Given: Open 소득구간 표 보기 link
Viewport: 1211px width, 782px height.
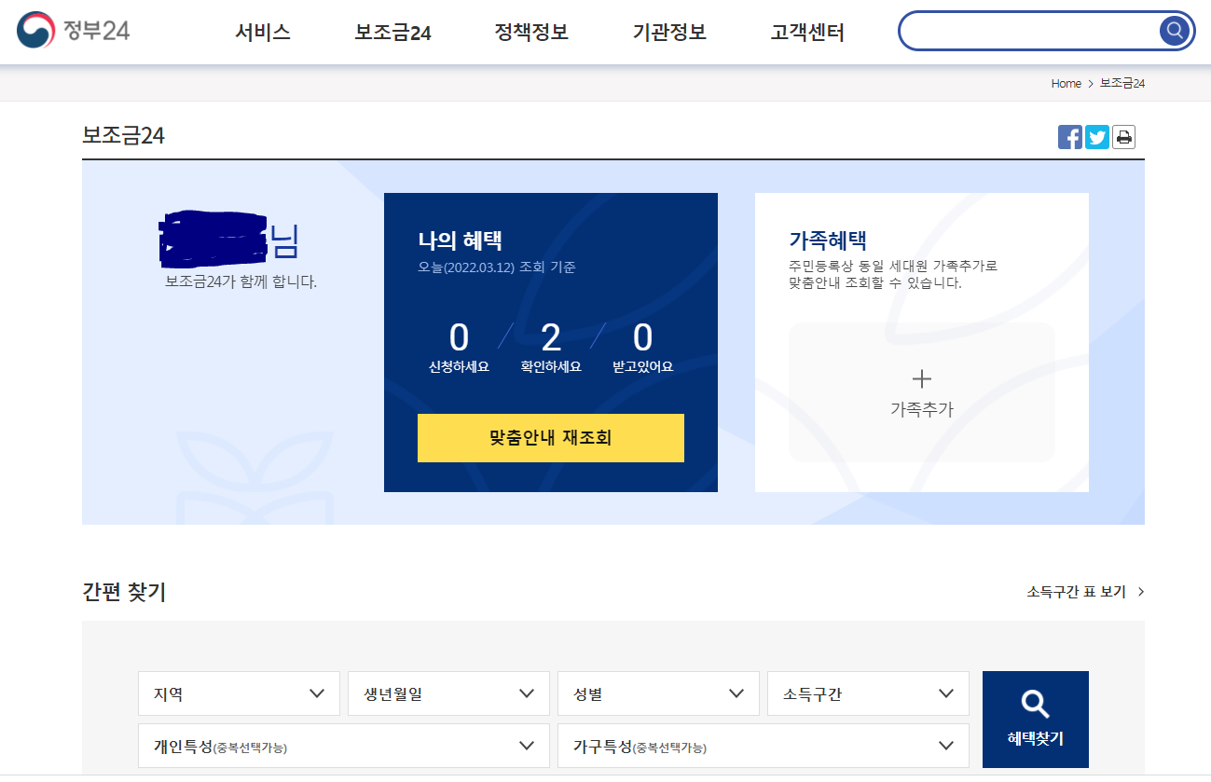Looking at the screenshot, I should (x=1086, y=592).
